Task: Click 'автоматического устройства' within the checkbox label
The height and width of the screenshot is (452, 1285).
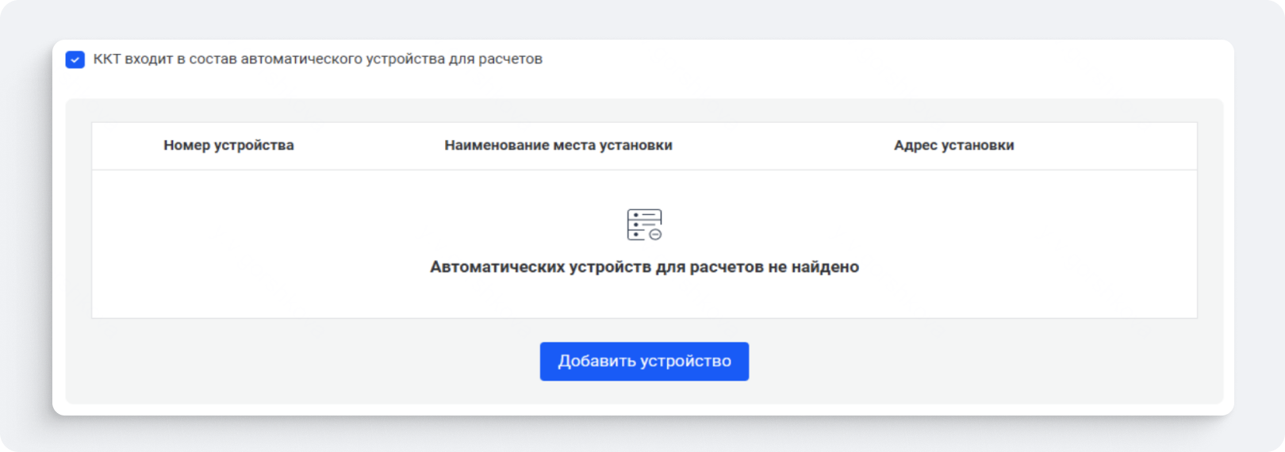Action: [343, 59]
